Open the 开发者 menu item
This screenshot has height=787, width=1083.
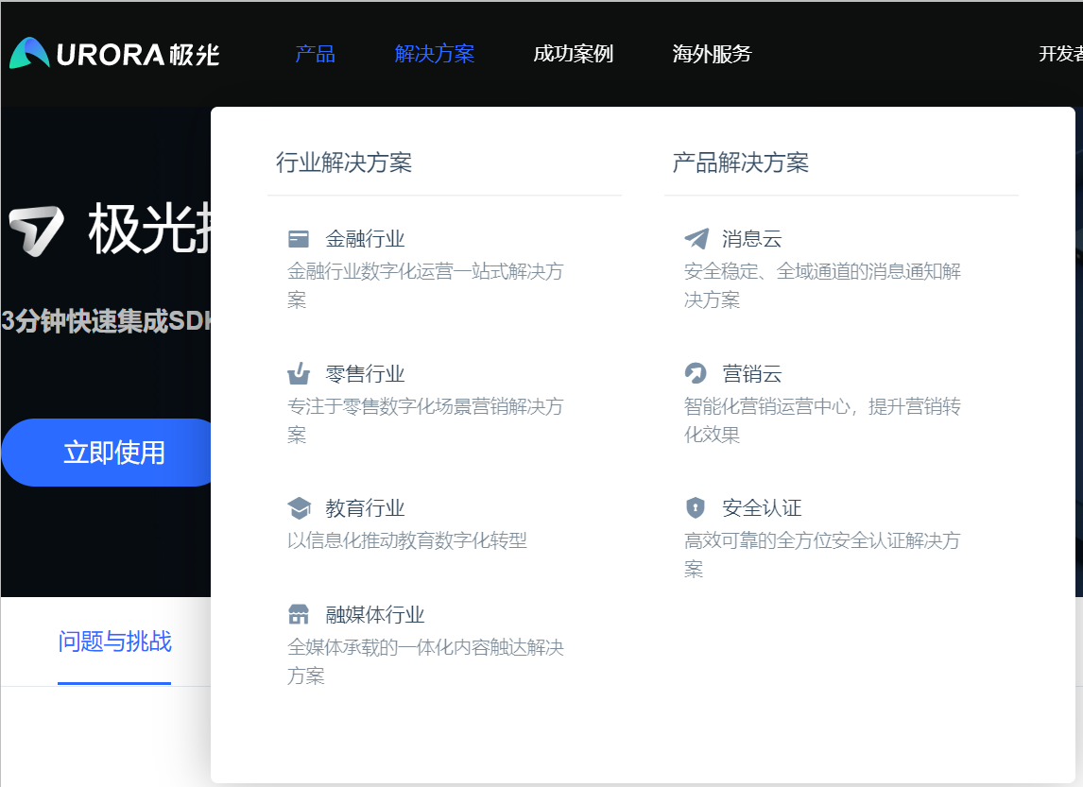pos(1059,54)
